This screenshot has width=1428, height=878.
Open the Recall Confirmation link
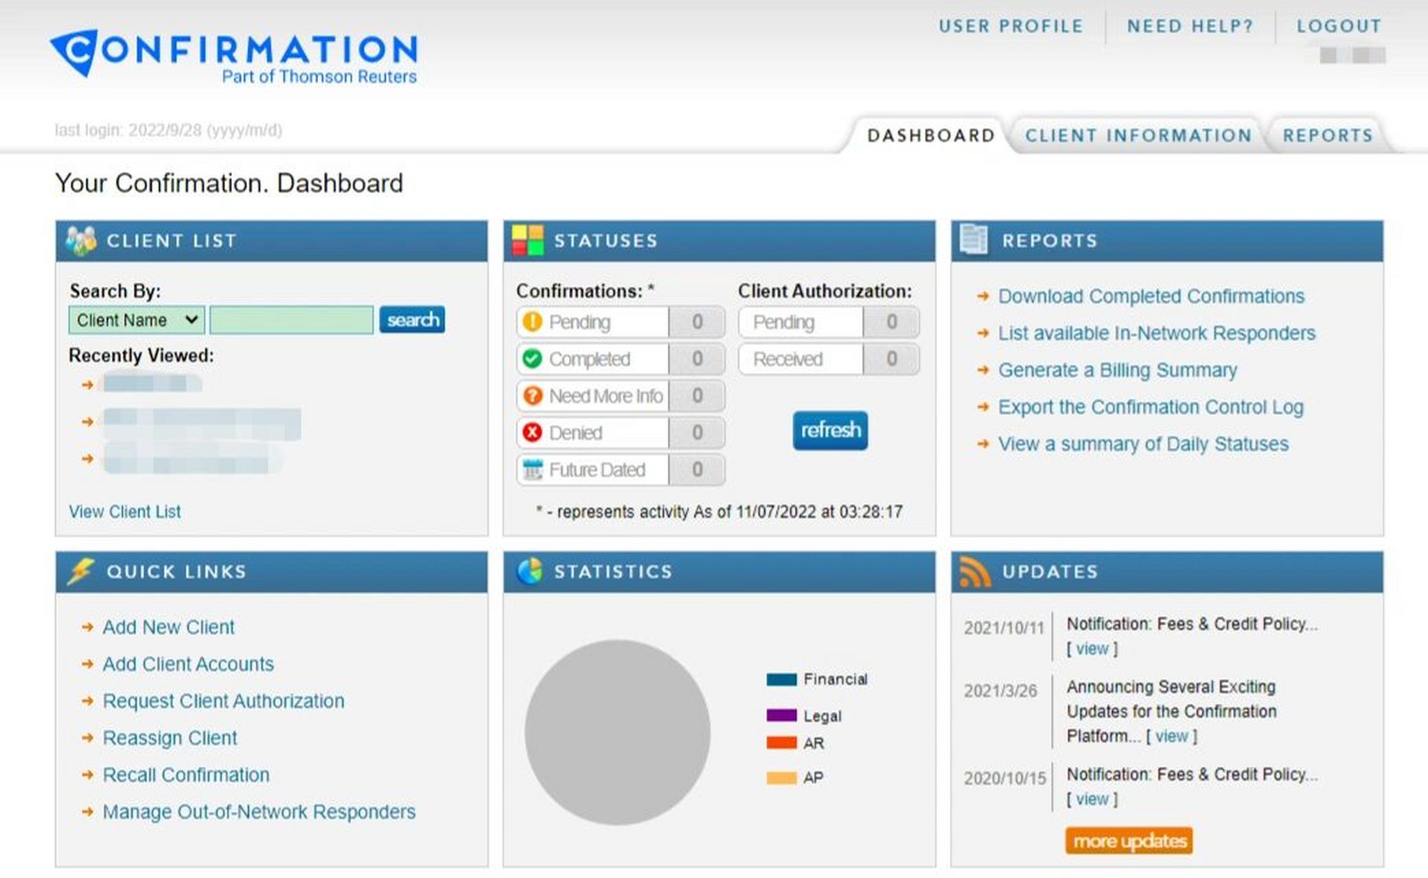pos(186,775)
